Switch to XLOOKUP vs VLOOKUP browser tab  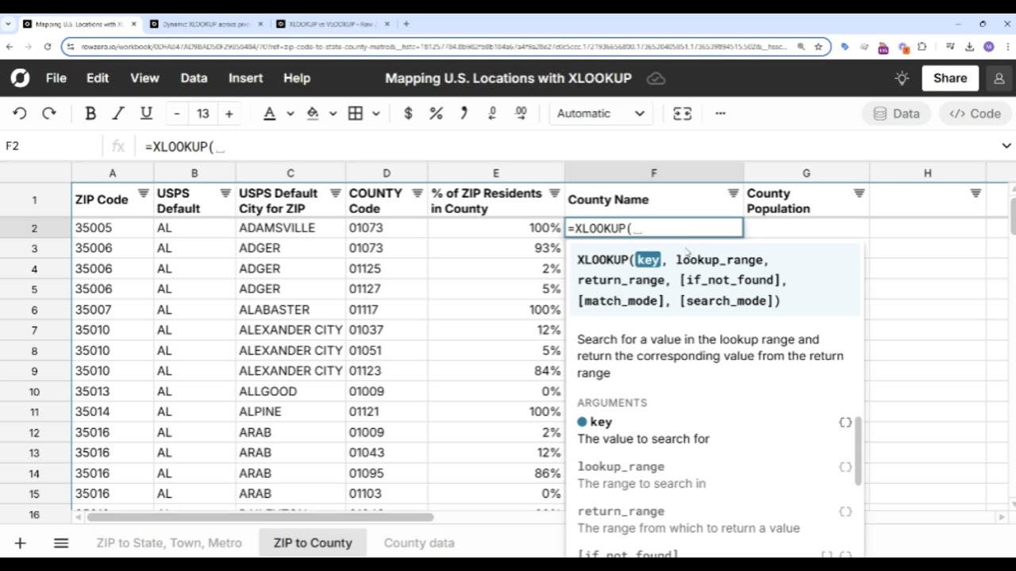[x=333, y=24]
